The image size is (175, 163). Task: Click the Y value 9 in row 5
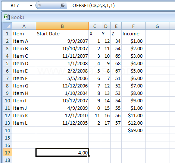point(106,63)
